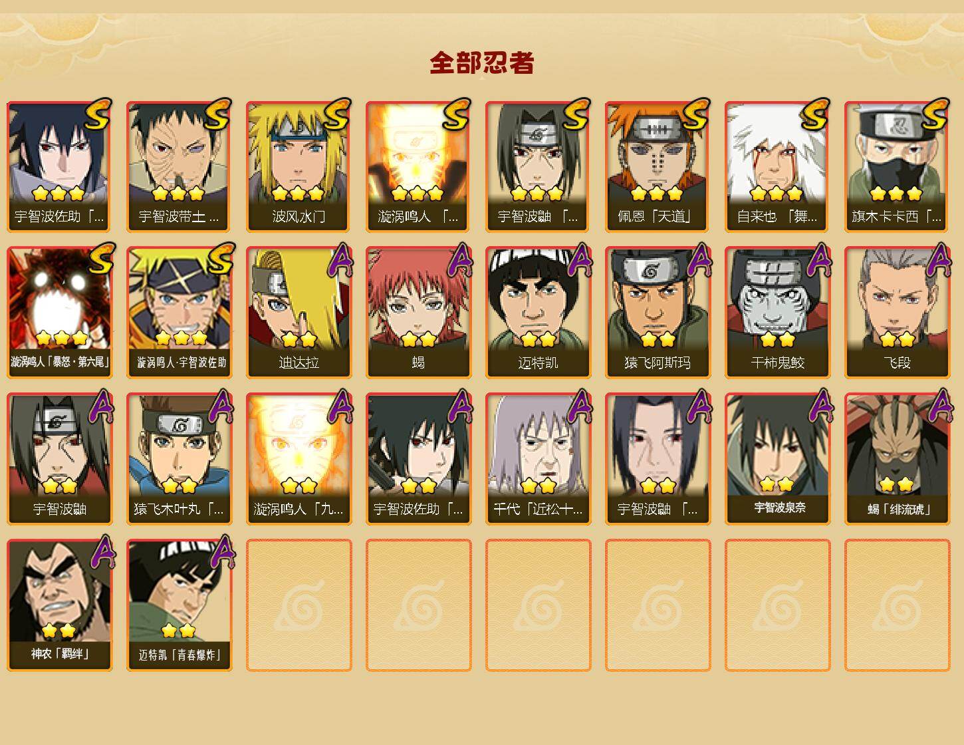The height and width of the screenshot is (745, 964).
Task: Select the 蝎 red-haired ninja card
Action: tap(418, 313)
